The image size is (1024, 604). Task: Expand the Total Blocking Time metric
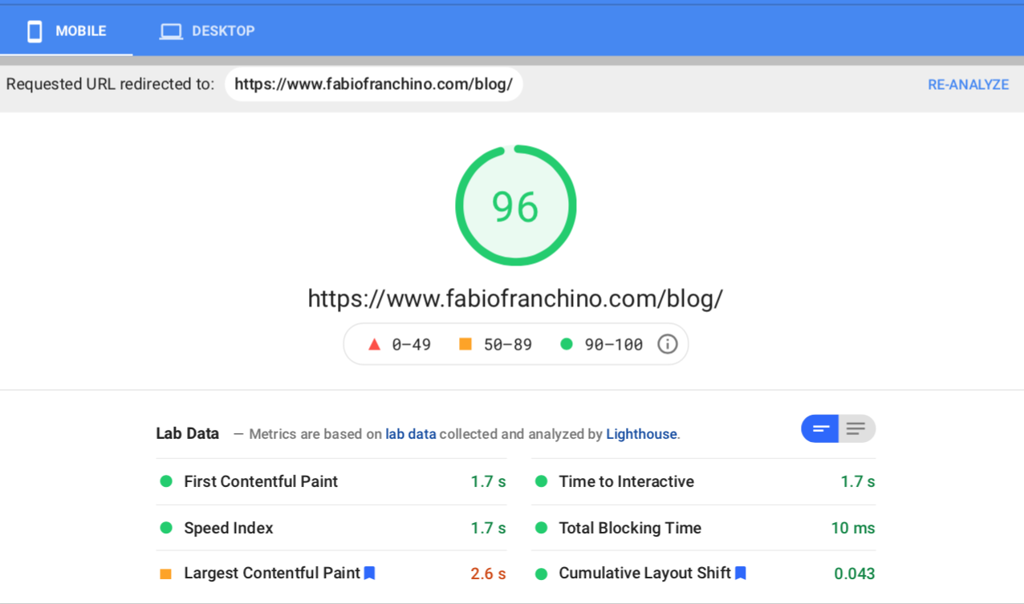630,528
